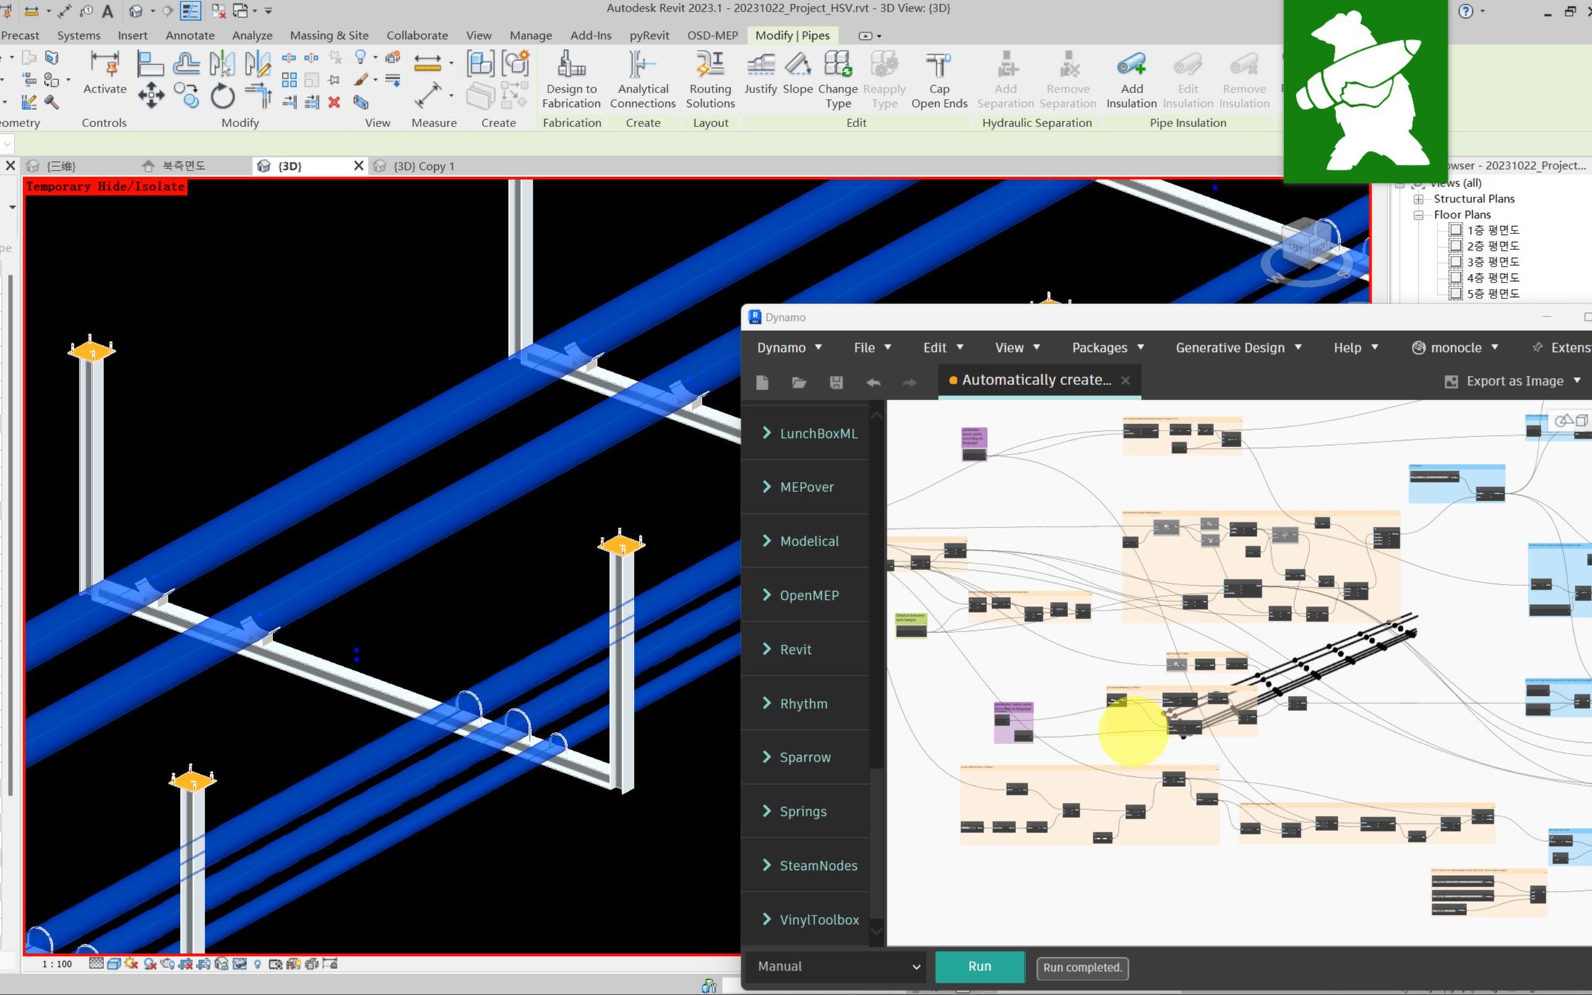Click the 1 : 100 view scale
The image size is (1592, 995).
tap(56, 963)
